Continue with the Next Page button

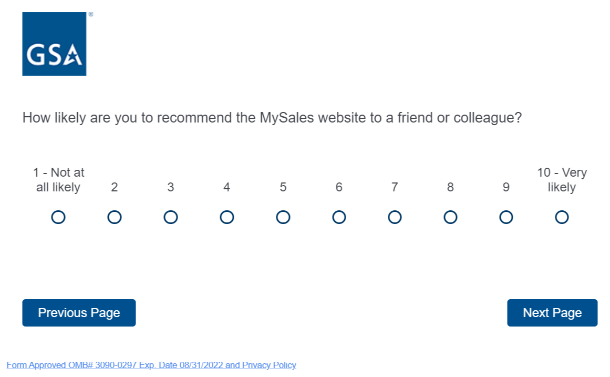point(552,313)
